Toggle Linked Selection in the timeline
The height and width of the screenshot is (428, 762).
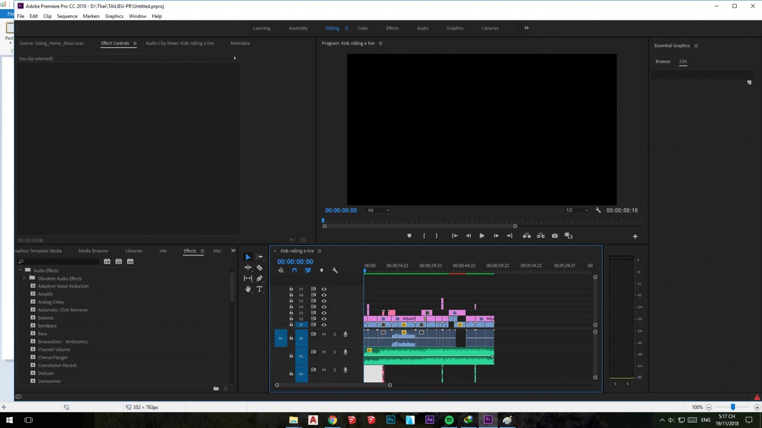pos(308,270)
